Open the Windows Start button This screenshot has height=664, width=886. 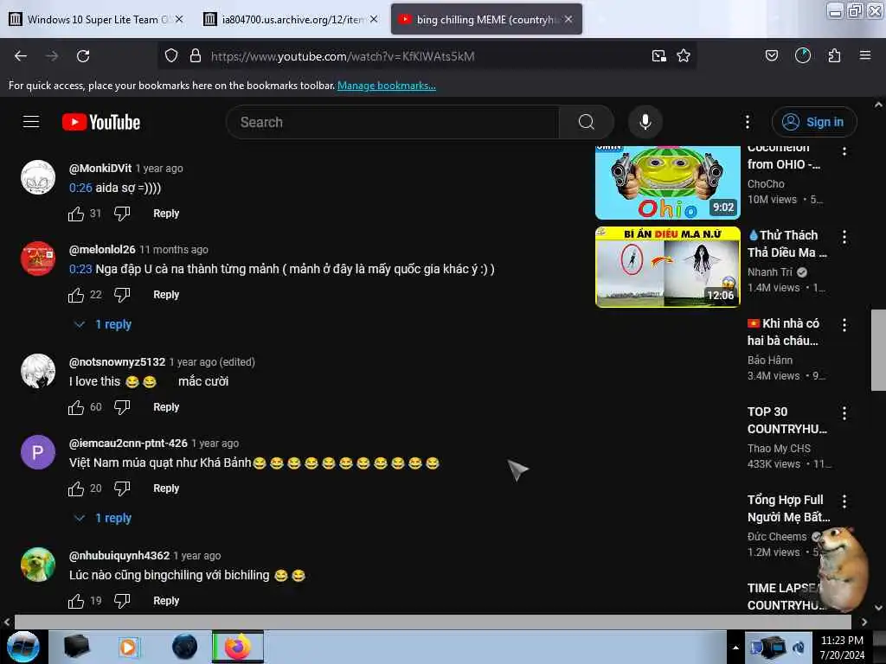23,647
